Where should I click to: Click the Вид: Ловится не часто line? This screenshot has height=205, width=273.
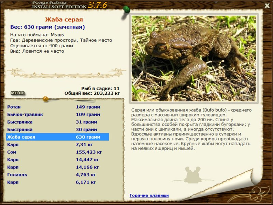tap(37, 51)
